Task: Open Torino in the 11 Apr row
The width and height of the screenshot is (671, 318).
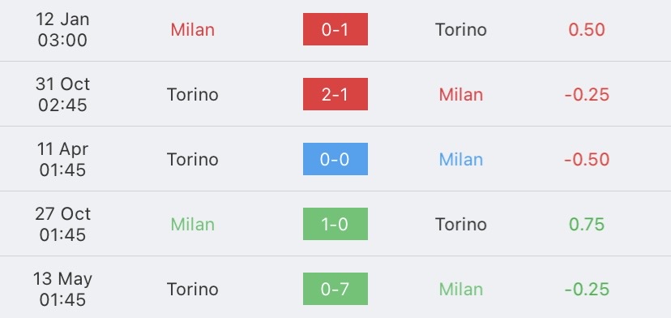Action: pyautogui.click(x=193, y=160)
